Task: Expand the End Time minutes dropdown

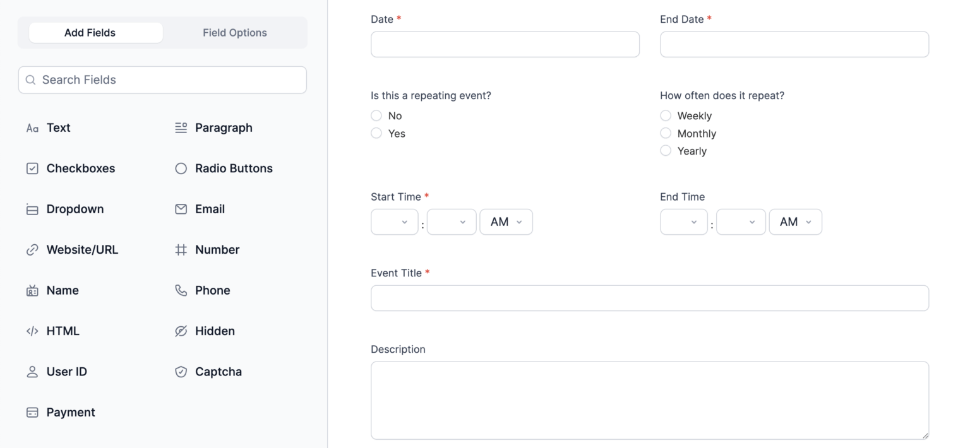Action: point(741,222)
